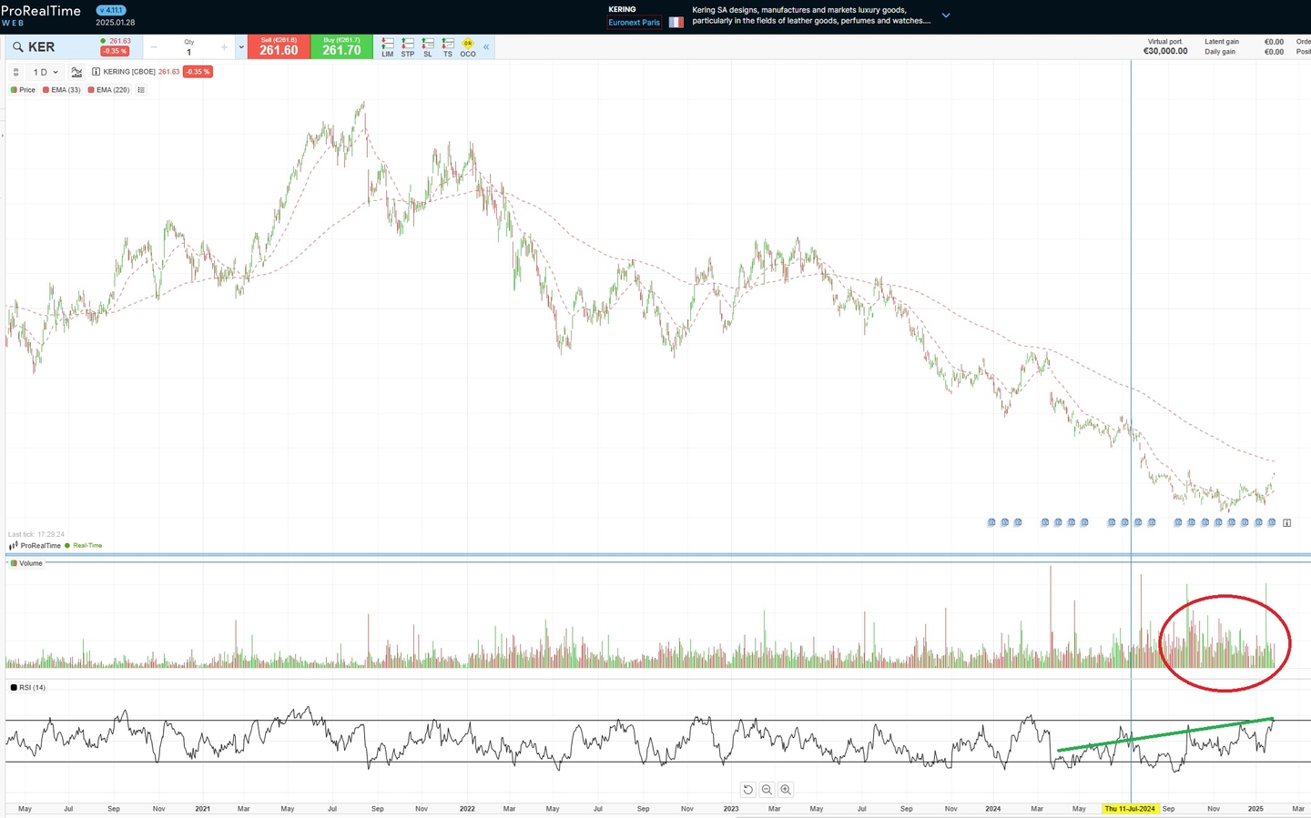Click the Thu 11-Jul-2024 date marker
Screen dimensions: 1311x818
pos(1131,808)
